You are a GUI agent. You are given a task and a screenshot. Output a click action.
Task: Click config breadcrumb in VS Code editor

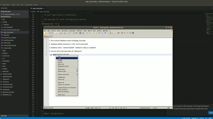pos(33,12)
